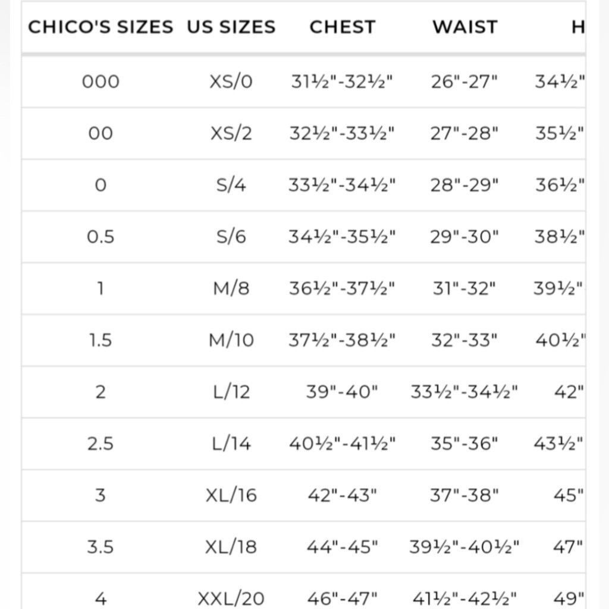Click Chico's size 0.5 cell
609x609 pixels.
coord(101,237)
